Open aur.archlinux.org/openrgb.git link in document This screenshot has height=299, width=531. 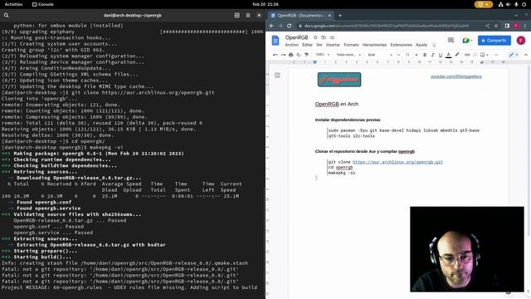(397, 162)
